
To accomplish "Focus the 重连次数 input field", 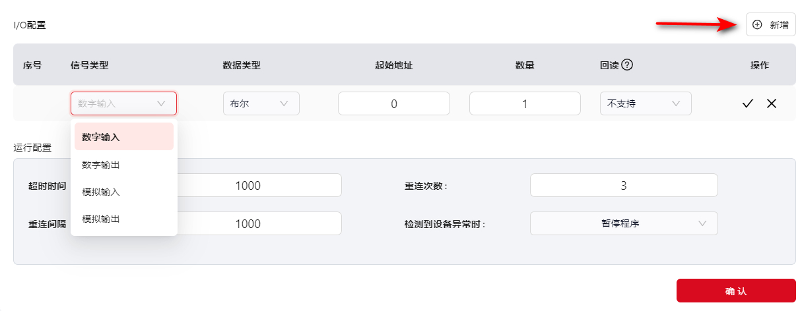I will [623, 185].
